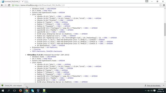Click i386 for All distributions

click(x=54, y=45)
